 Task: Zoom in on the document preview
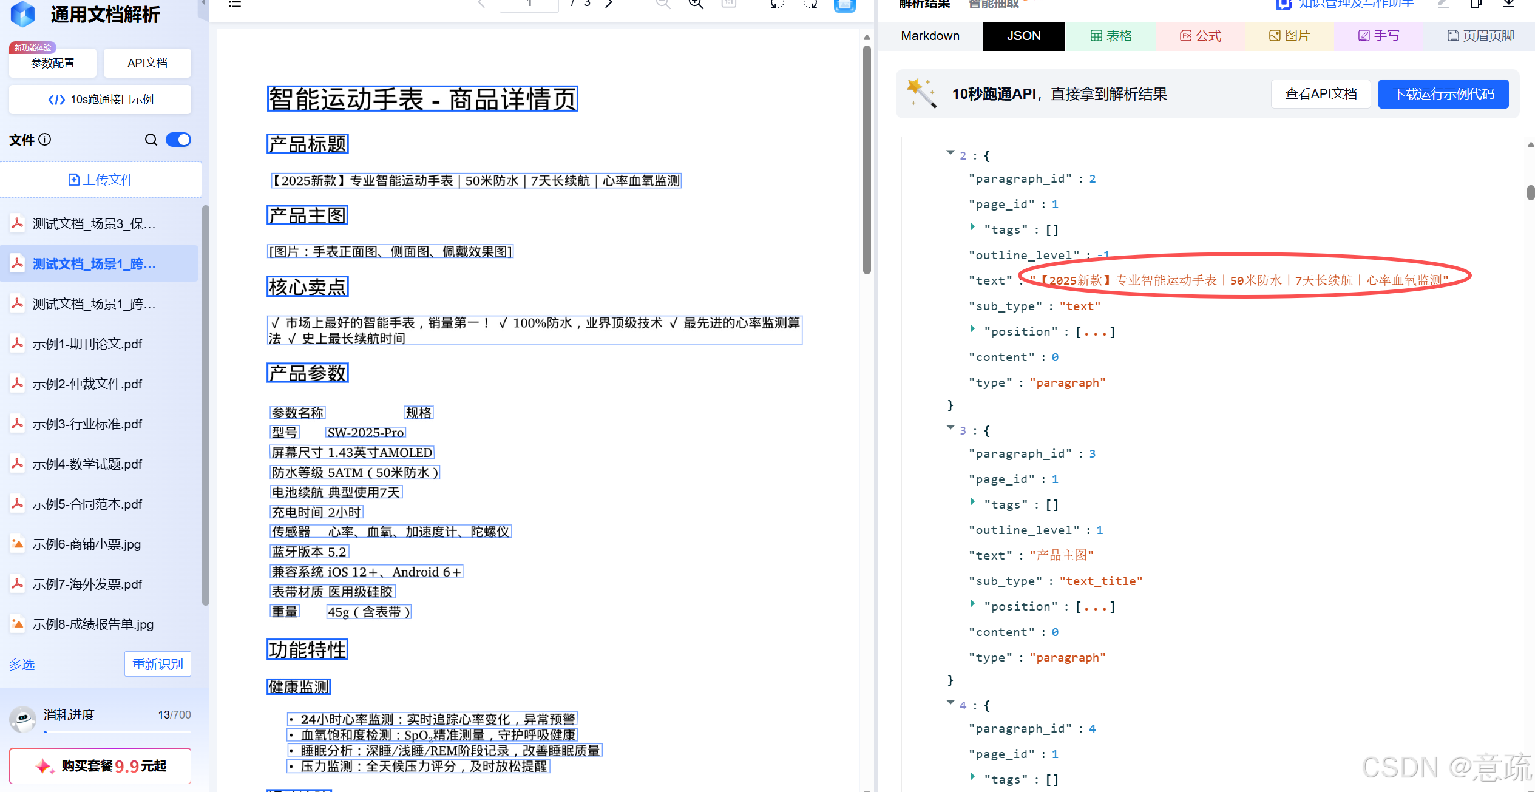pos(696,4)
